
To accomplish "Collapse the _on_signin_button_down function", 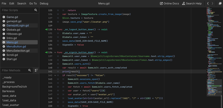I will (x=55, y=53).
